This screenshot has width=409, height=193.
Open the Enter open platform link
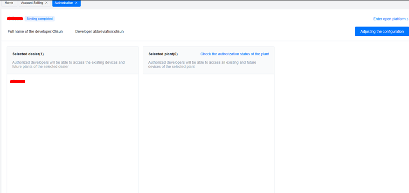pos(389,19)
